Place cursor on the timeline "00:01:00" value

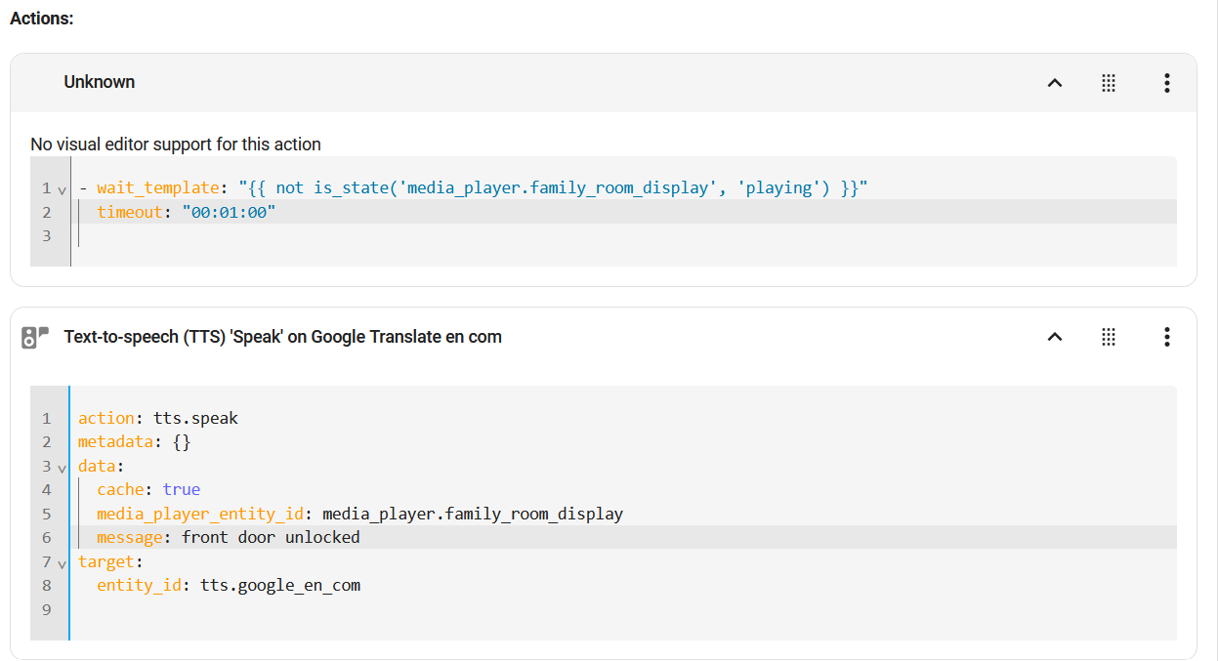(230, 212)
